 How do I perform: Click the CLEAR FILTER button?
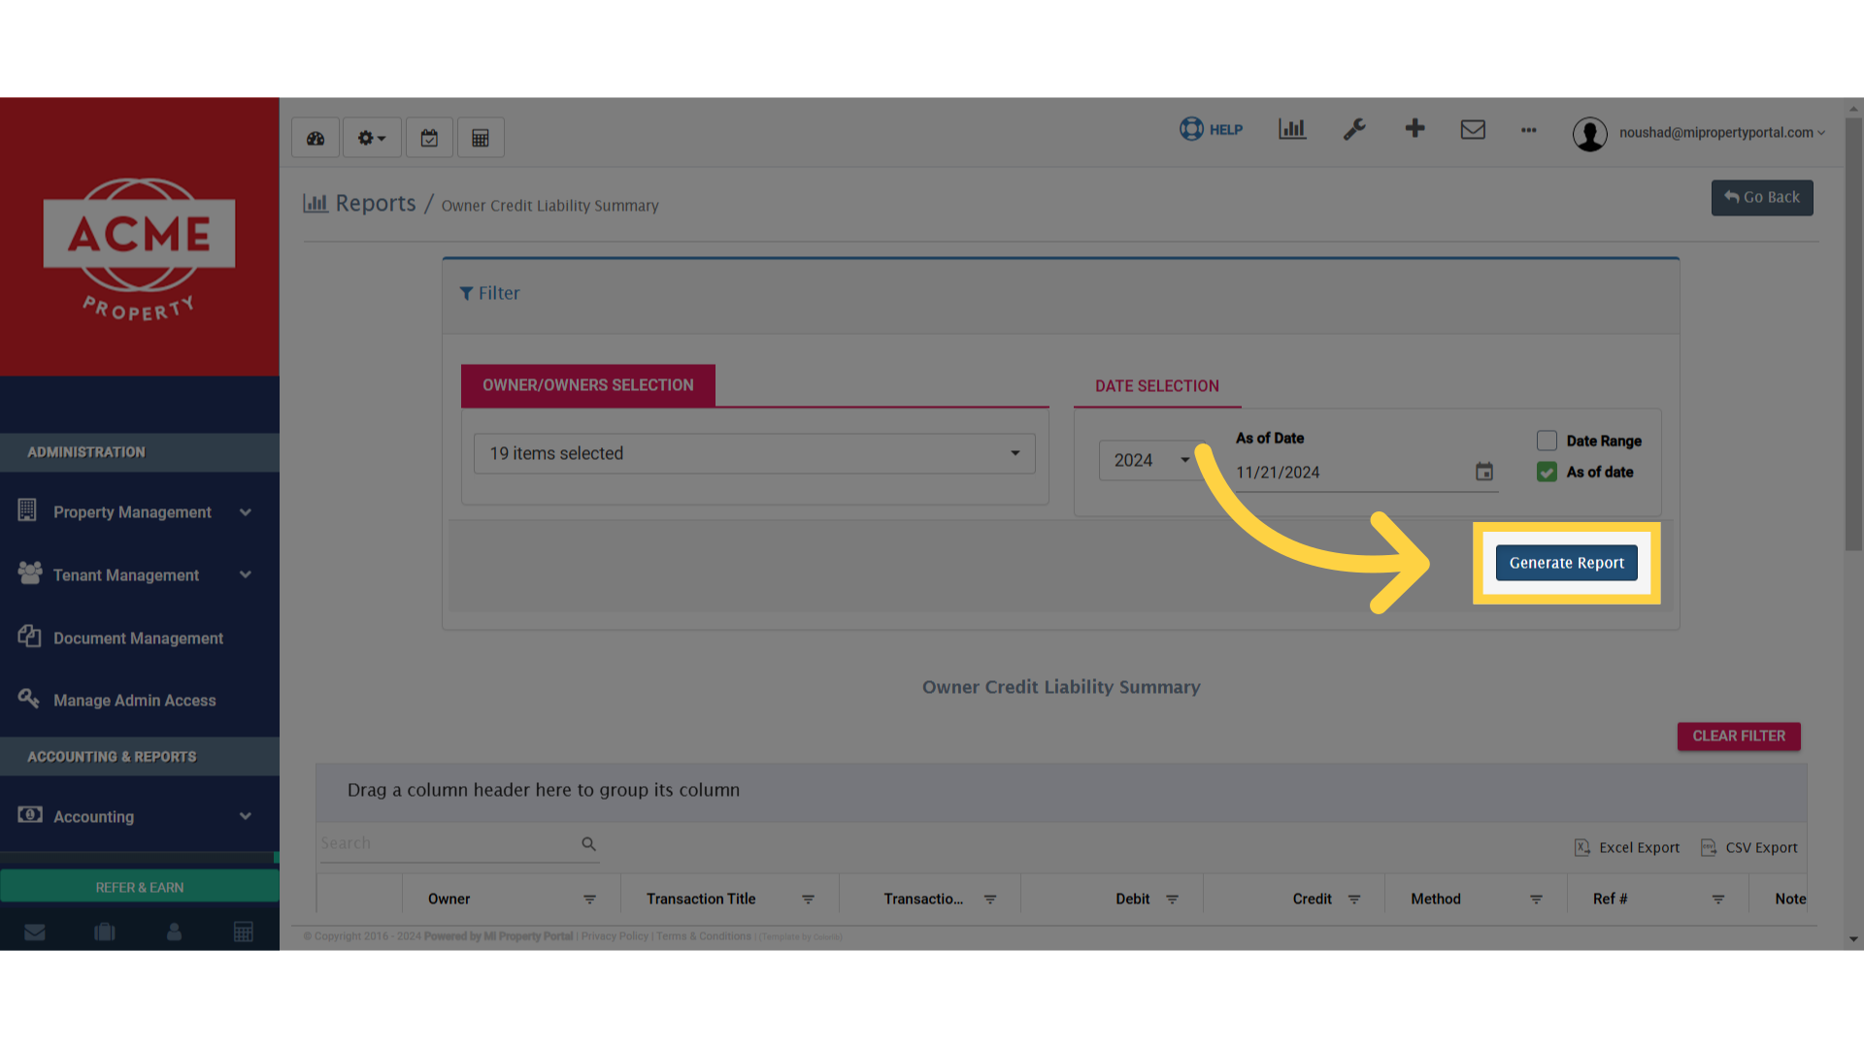[1739, 736]
